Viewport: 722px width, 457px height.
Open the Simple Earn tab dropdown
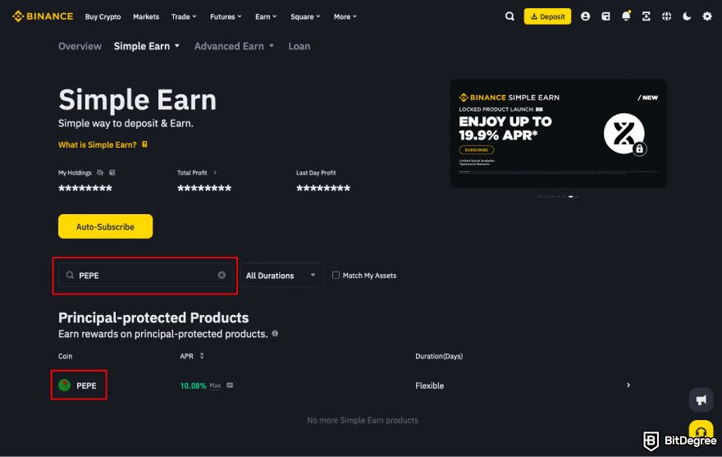[x=146, y=46]
